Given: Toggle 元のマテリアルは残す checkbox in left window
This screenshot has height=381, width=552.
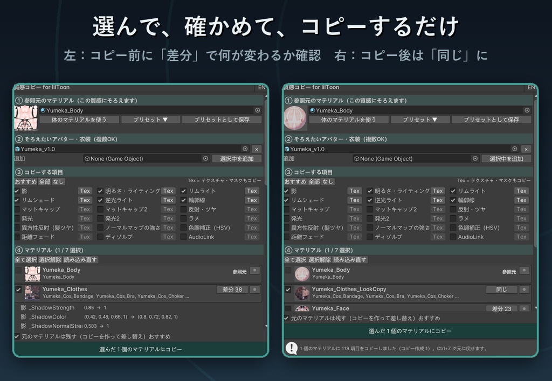Looking at the screenshot, I should 17,336.
